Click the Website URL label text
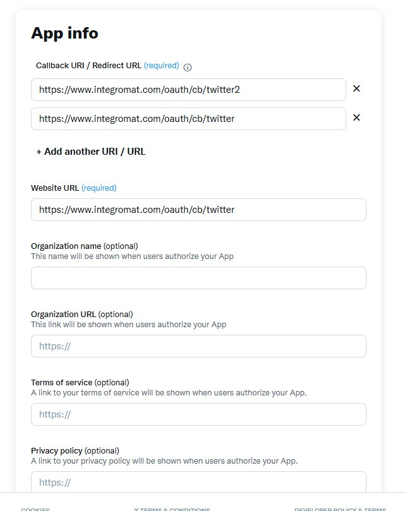The image size is (405, 511). [x=55, y=188]
